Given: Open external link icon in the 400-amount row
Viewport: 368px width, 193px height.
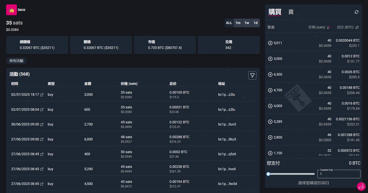Looking at the screenshot, I should click(x=42, y=154).
